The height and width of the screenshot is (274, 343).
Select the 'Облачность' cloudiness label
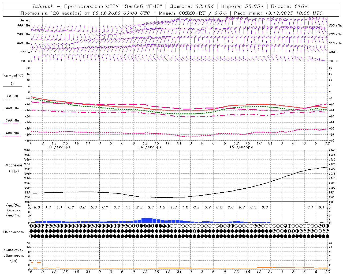click(x=14, y=232)
